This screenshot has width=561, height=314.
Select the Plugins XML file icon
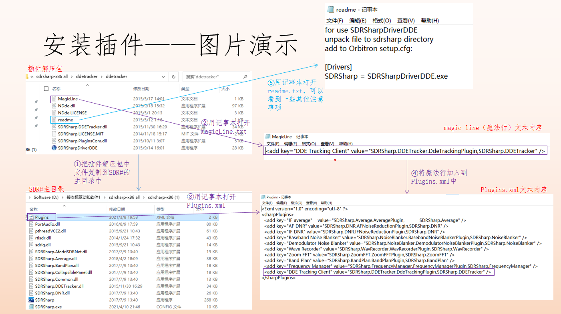point(31,217)
